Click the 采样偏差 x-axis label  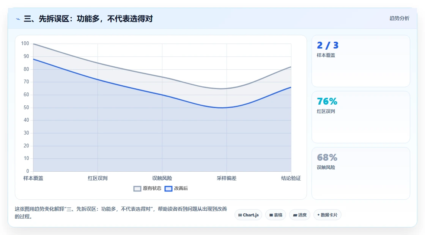[227, 178]
